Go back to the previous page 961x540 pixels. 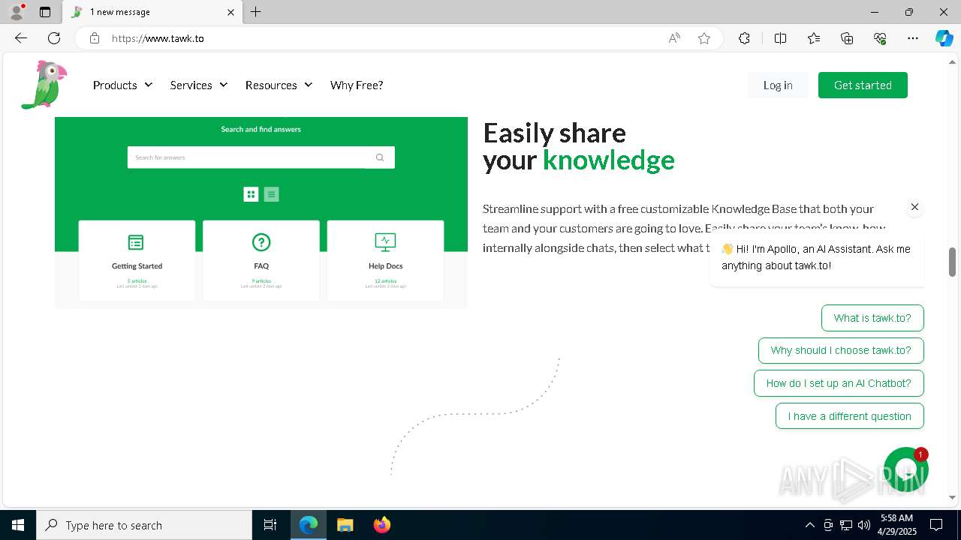click(21, 38)
